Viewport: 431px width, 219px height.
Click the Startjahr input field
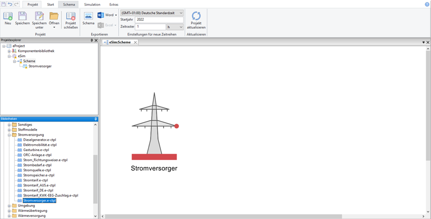pos(159,20)
